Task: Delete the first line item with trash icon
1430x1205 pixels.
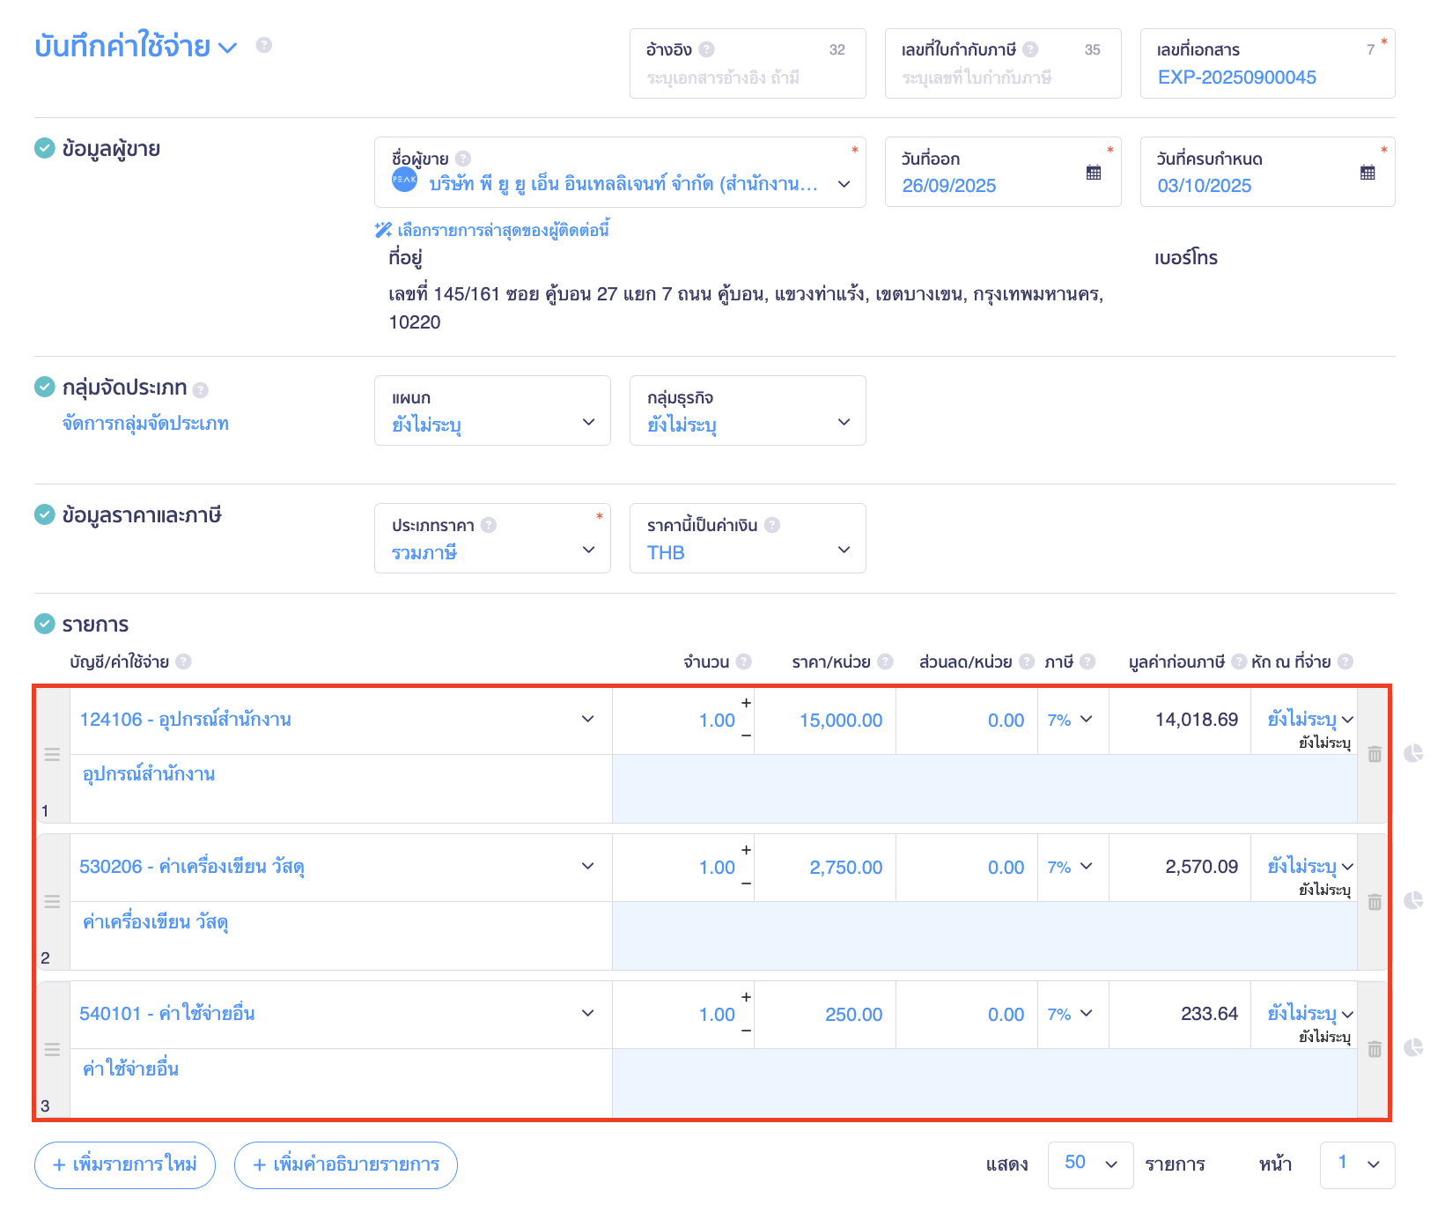Action: point(1375,754)
